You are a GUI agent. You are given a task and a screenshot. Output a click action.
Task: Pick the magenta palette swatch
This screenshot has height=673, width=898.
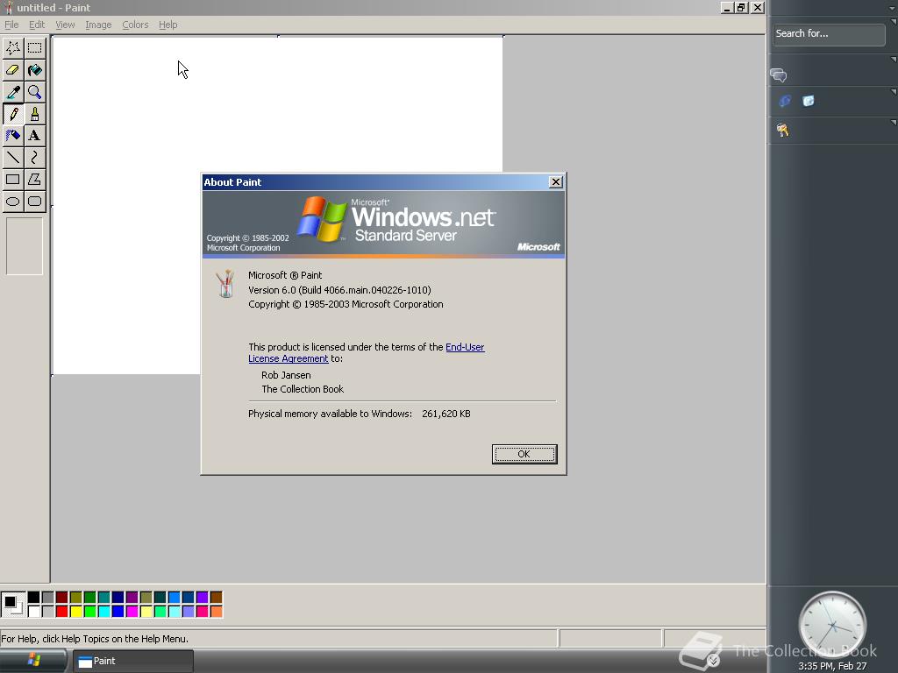132,611
